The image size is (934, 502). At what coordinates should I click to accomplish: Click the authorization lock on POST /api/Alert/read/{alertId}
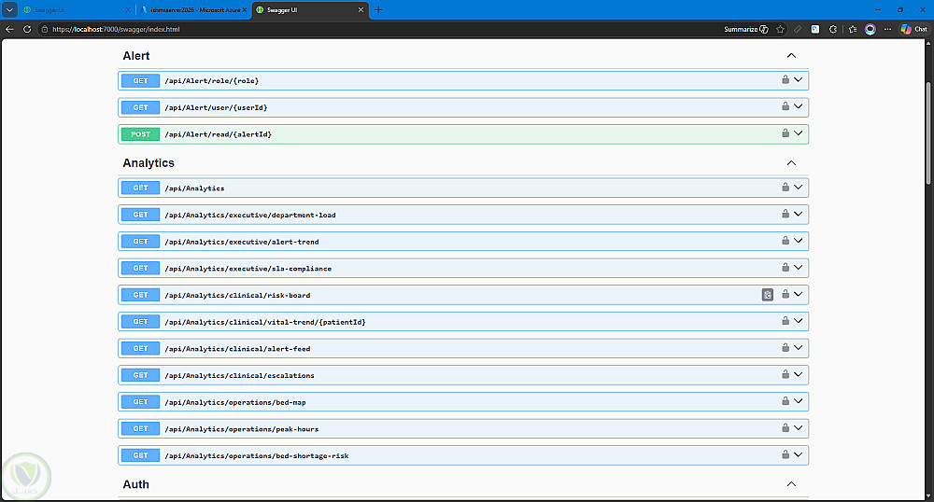[x=785, y=133]
